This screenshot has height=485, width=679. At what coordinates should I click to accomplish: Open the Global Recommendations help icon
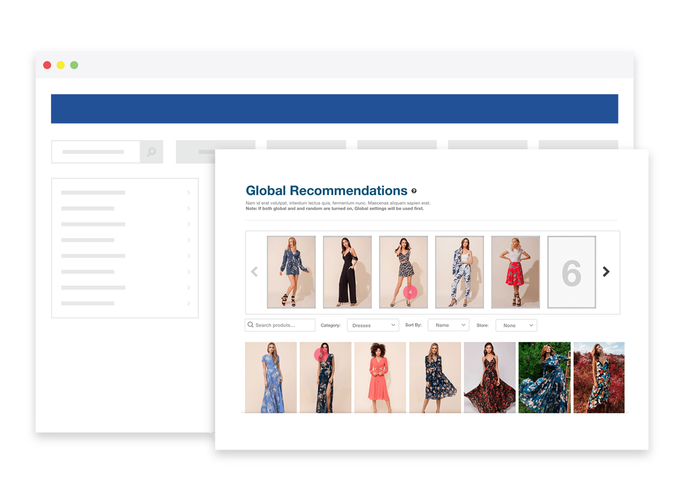pyautogui.click(x=415, y=190)
